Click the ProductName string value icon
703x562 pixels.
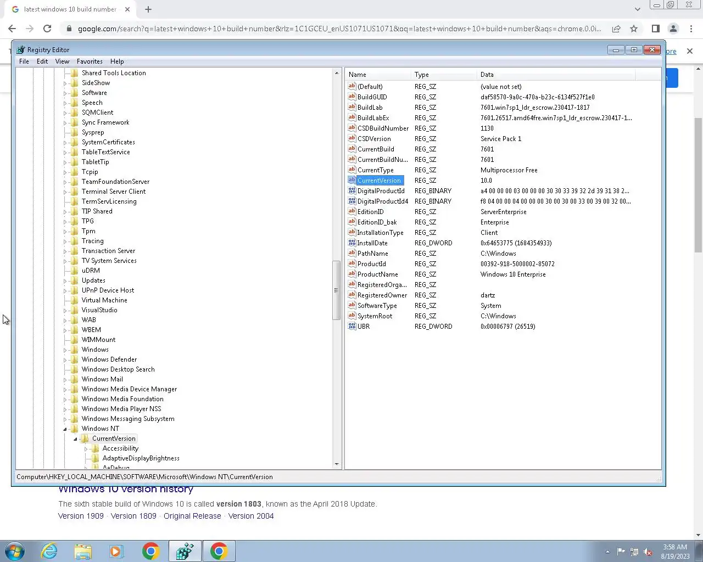click(352, 274)
